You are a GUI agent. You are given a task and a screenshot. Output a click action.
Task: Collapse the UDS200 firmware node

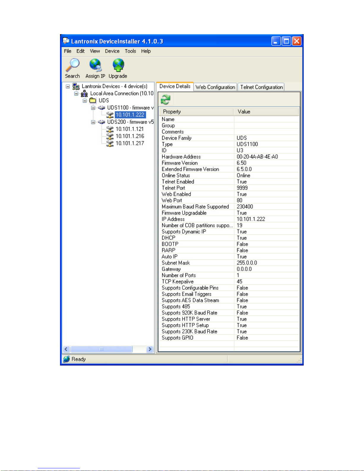[x=93, y=122]
